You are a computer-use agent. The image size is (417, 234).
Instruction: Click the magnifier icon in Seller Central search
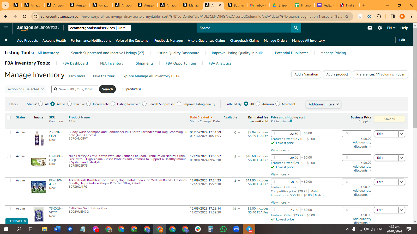tap(296, 28)
